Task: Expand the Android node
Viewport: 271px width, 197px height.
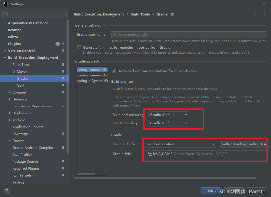Action: click(9, 120)
